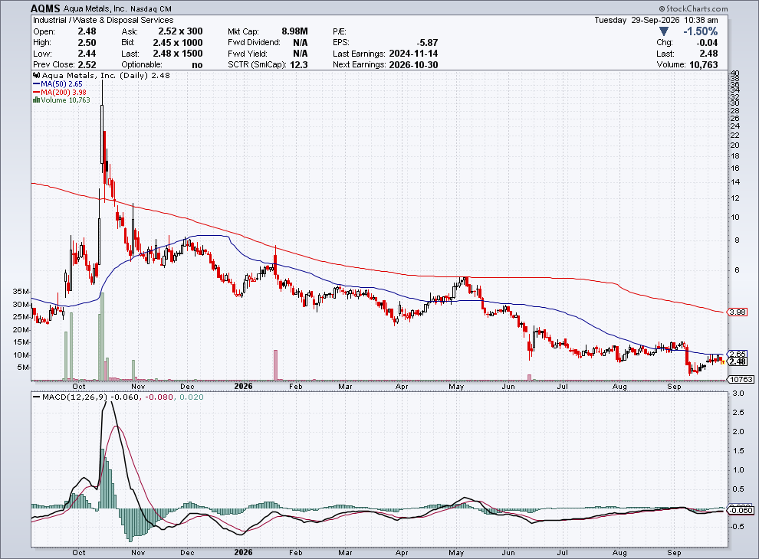Click the header Volume value 10,763

point(703,65)
